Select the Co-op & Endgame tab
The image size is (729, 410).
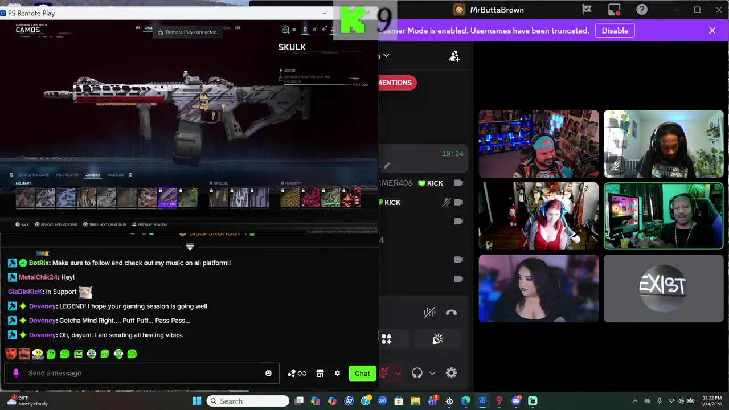33,175
